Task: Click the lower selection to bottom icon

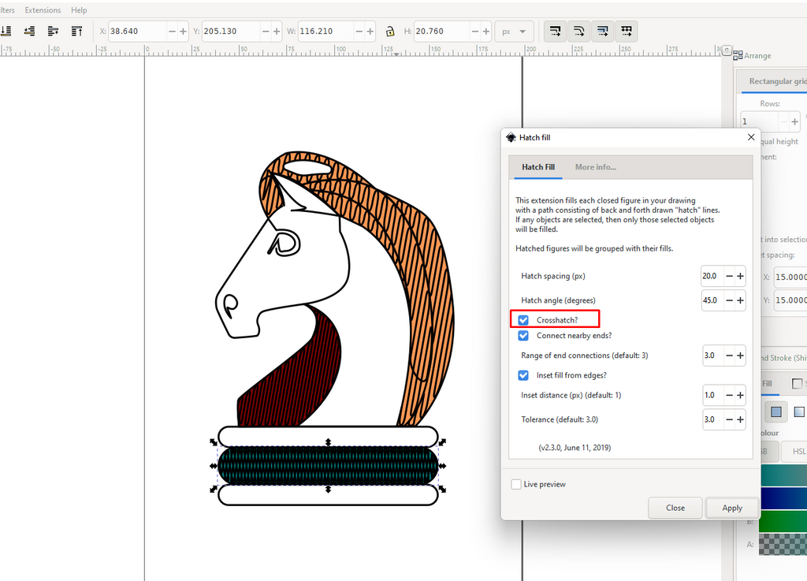Action: pyautogui.click(x=6, y=32)
